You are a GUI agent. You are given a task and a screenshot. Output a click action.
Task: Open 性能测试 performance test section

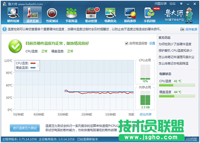click(52, 15)
